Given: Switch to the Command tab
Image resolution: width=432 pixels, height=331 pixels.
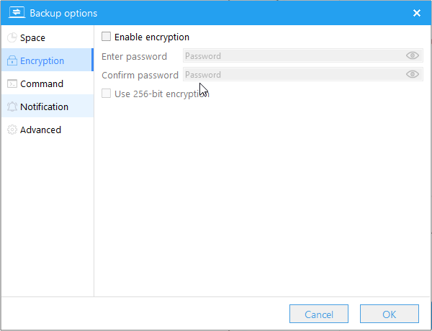Looking at the screenshot, I should pos(42,84).
